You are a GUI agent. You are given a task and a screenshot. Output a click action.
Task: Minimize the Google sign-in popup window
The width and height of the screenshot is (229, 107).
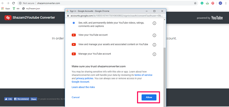147,11
